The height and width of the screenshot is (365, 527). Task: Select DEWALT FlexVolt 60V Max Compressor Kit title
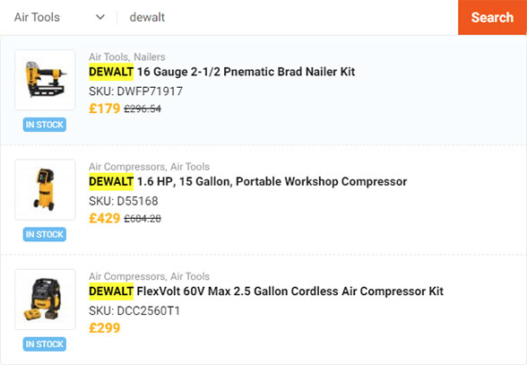pos(266,291)
